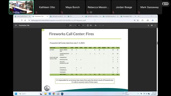
Task: Click the PDF page number field
Action: [x=68, y=25]
